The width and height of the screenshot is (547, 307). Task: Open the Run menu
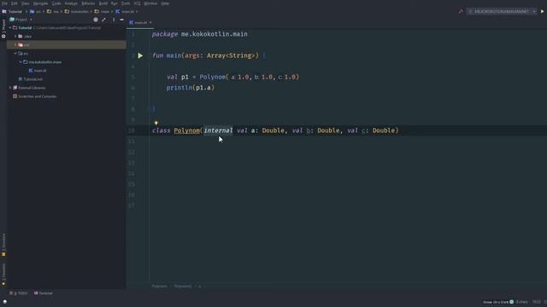pos(115,3)
